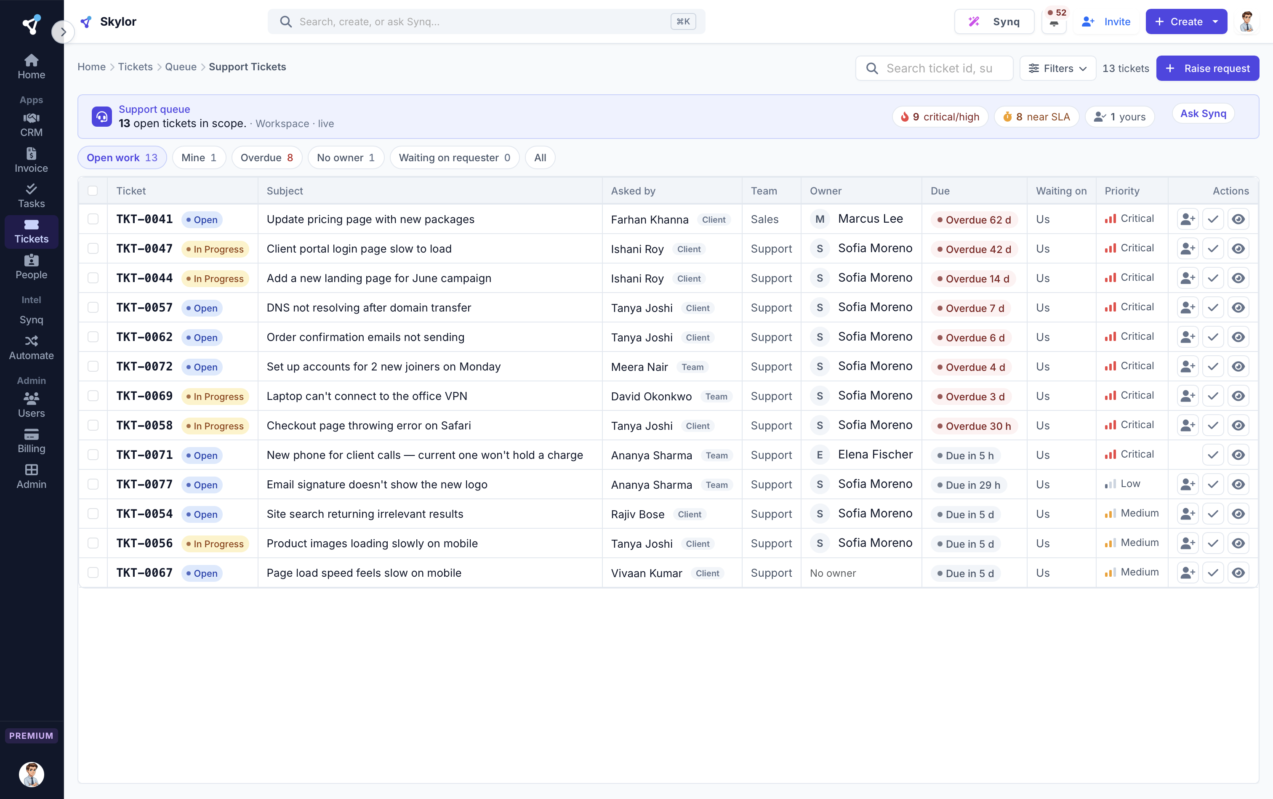Image resolution: width=1273 pixels, height=799 pixels.
Task: Toggle the select-all tickets checkbox
Action: point(93,191)
